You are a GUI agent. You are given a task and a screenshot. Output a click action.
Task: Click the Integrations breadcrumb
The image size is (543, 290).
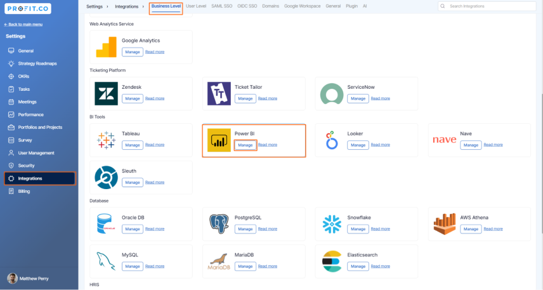pyautogui.click(x=127, y=6)
